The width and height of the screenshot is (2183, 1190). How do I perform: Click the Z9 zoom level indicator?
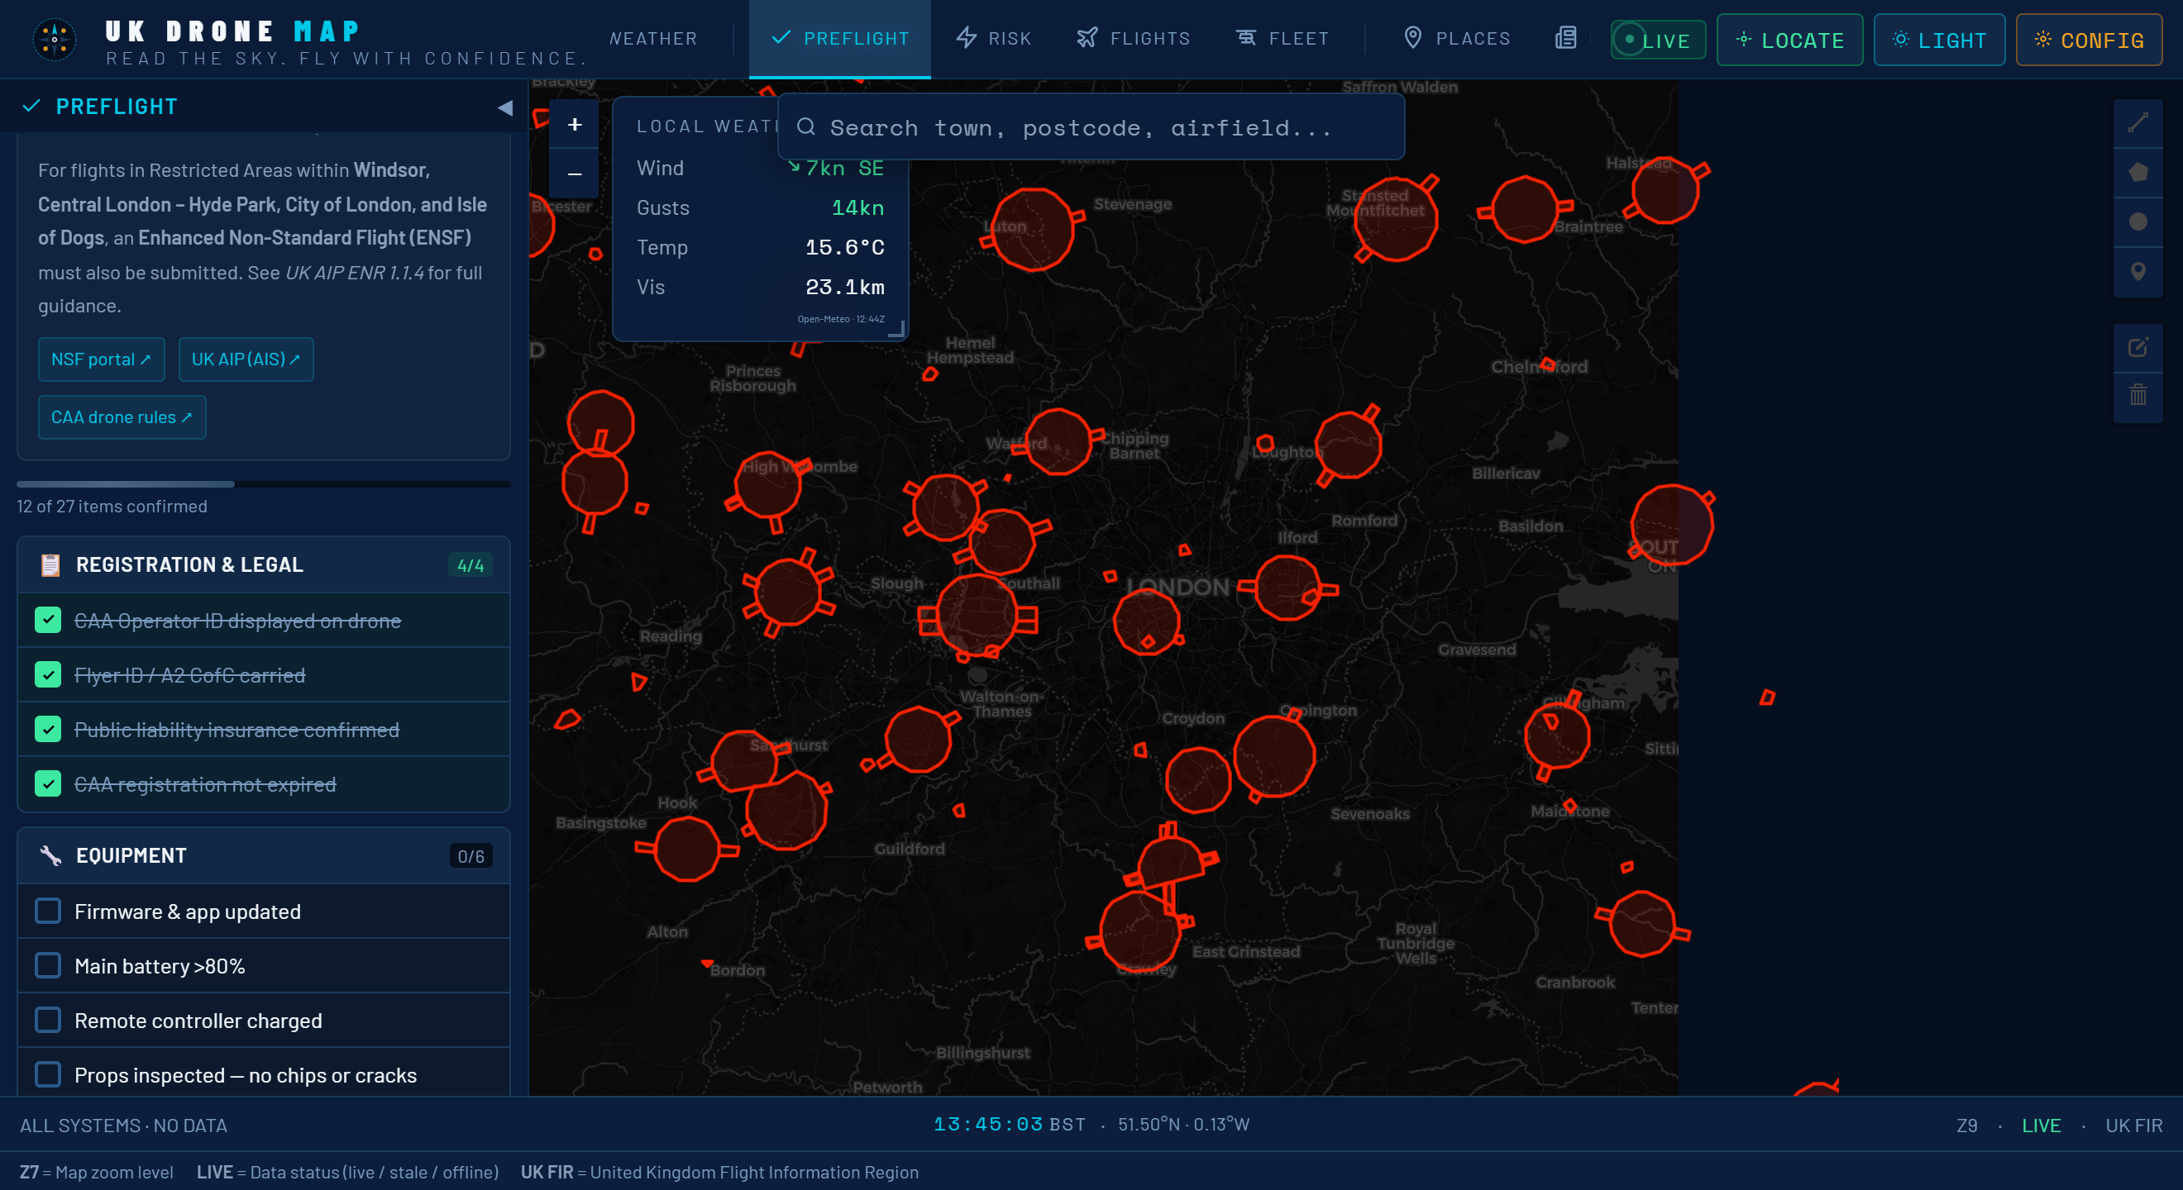1967,1126
